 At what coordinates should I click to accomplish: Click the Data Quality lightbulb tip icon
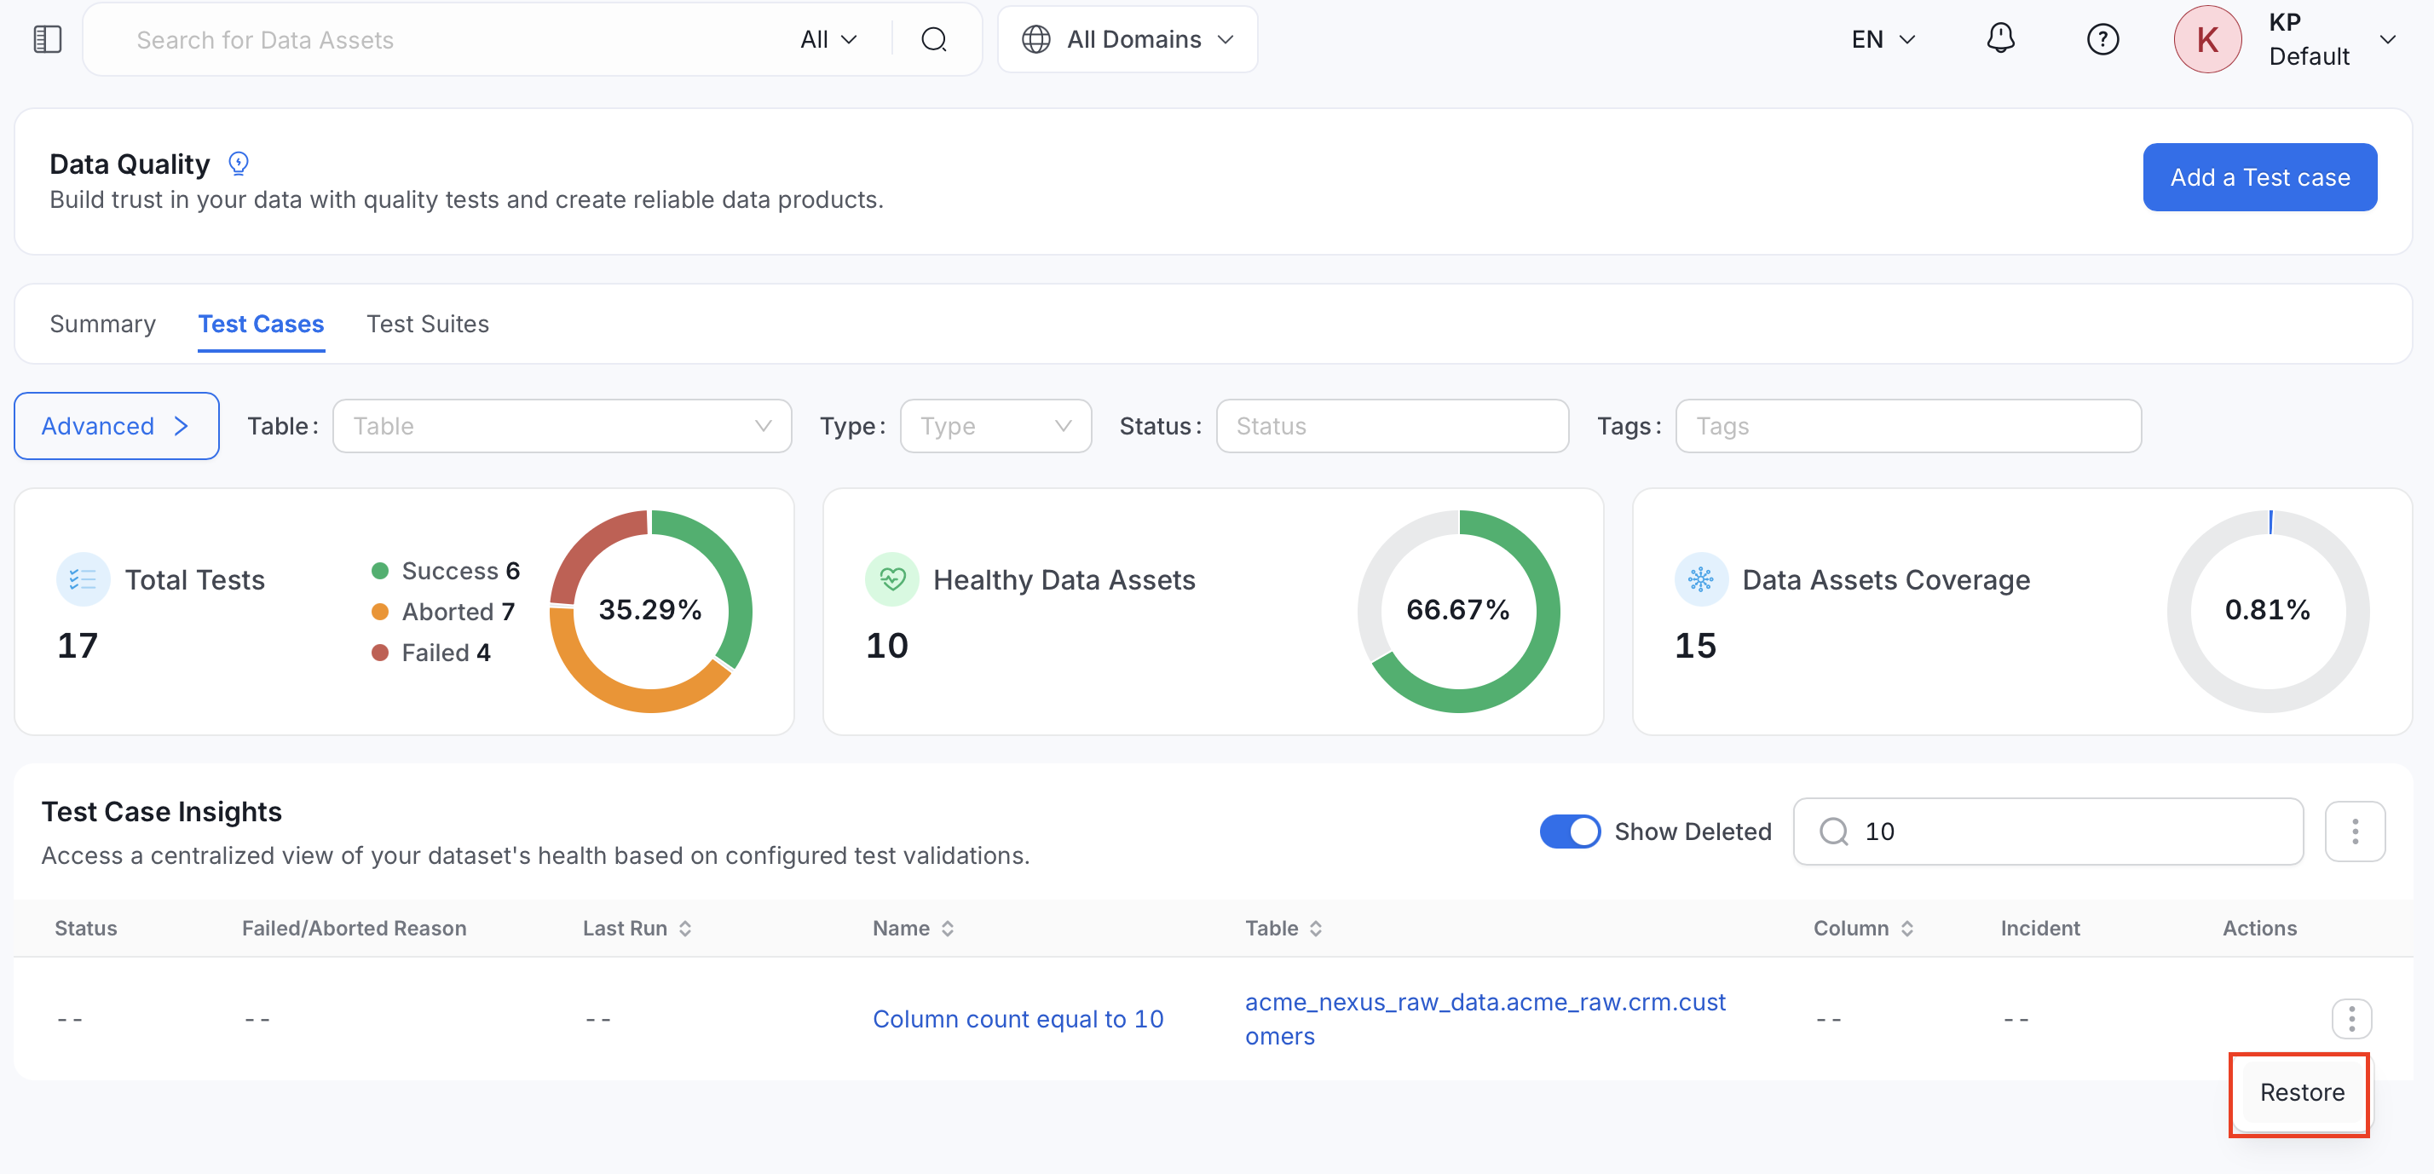pos(238,164)
